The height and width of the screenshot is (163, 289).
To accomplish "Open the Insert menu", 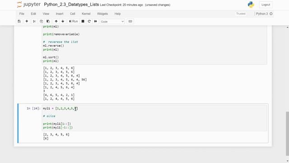I will [x=60, y=14].
